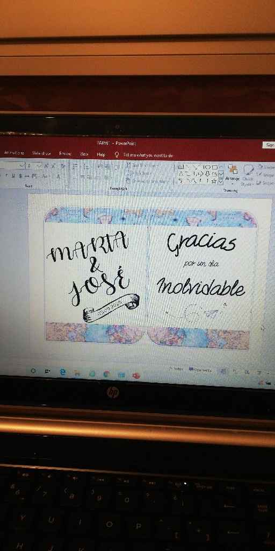
Task: Open PowerPoint from the Windows taskbar
Action: [136, 376]
